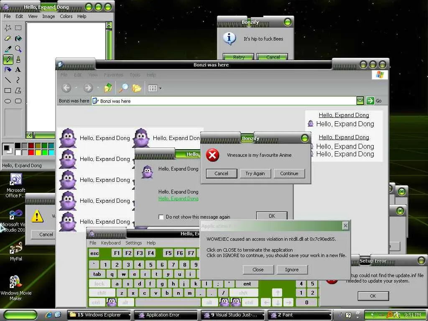Click Close in the WOWEXEC error dialog

[258, 270]
